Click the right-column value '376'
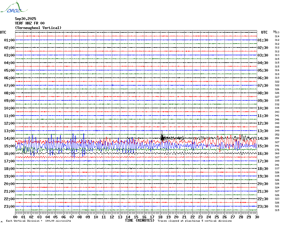Image resolution: width=281 pixels, height=225 pixels. [x=277, y=150]
